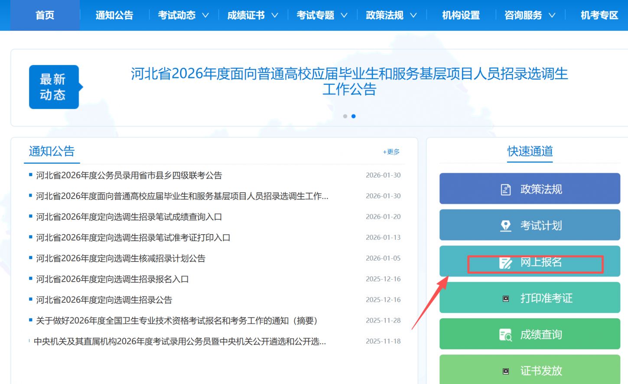Image resolution: width=628 pixels, height=384 pixels.
Task: Click the +更多 link in 通知公告
Action: click(x=391, y=152)
